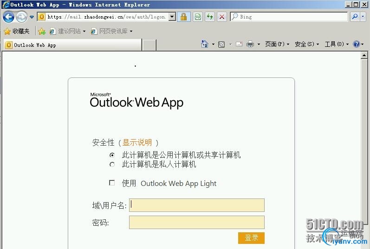This screenshot has width=370, height=249.
Task: Check the Outlook Web App Light checkbox
Action: point(112,183)
